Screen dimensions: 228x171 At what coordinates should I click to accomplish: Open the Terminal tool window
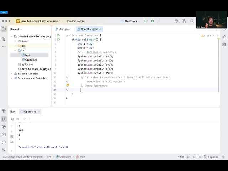click(4, 135)
